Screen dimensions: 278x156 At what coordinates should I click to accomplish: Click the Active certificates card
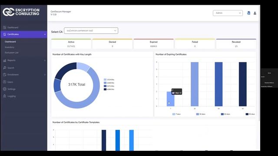coord(71,44)
